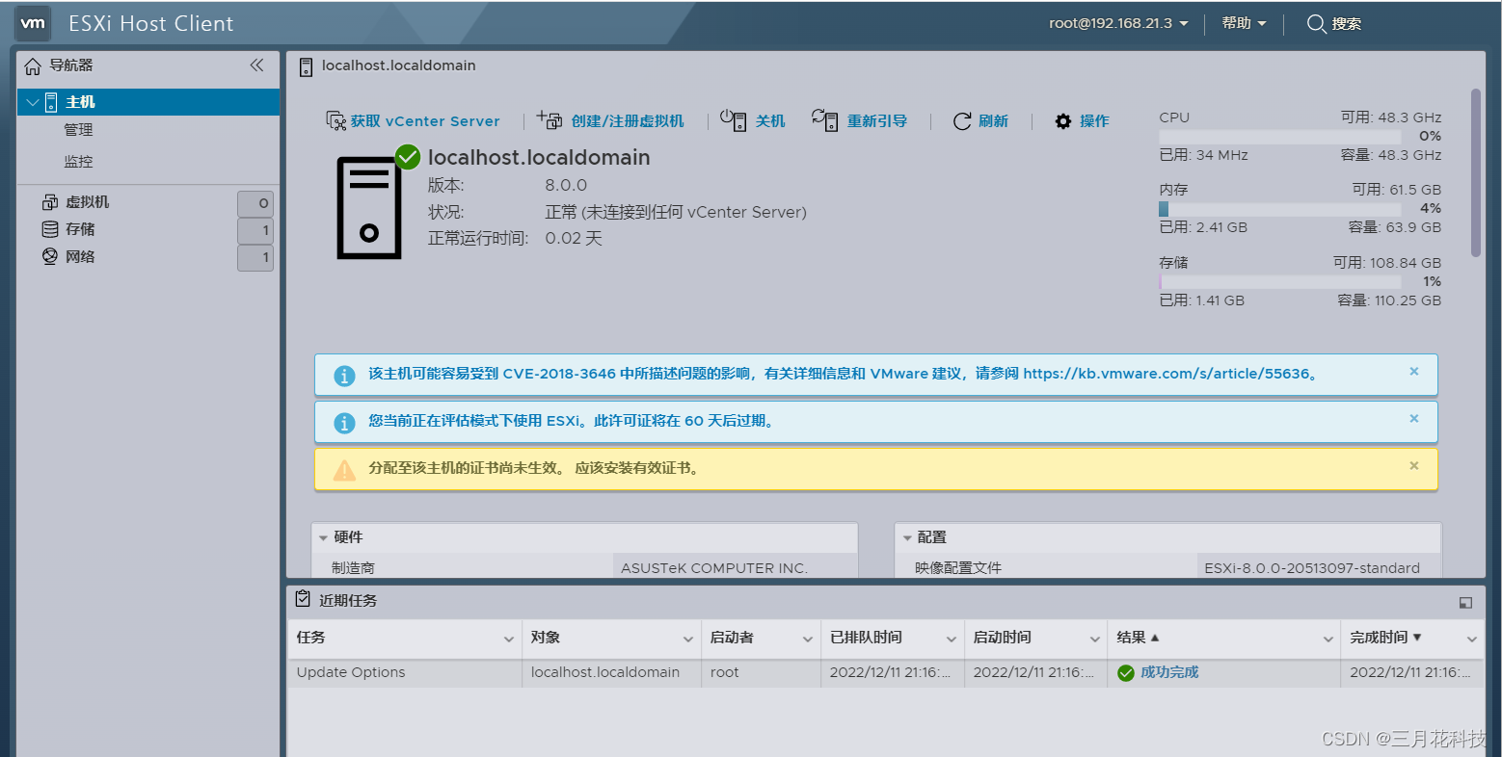Click ASUSTeK COMPUTER INC. manufacturer value

coord(714,568)
